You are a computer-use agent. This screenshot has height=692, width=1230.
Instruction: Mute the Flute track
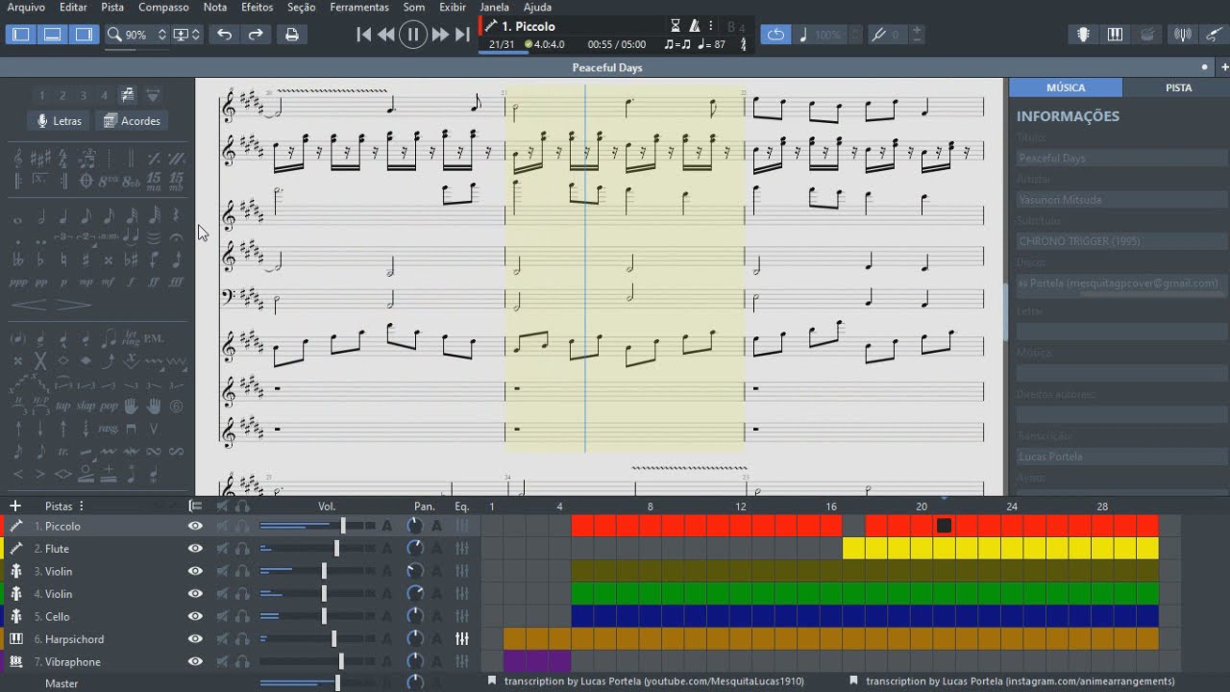[x=222, y=549]
